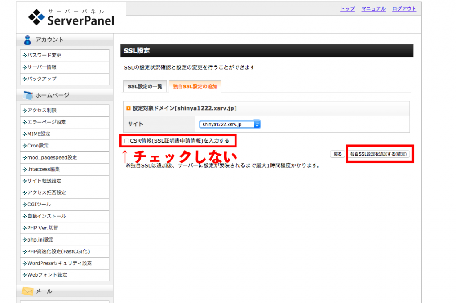This screenshot has height=303, width=456.
Task: Select the 独自SSL設定の追加 tab
Action: click(195, 86)
